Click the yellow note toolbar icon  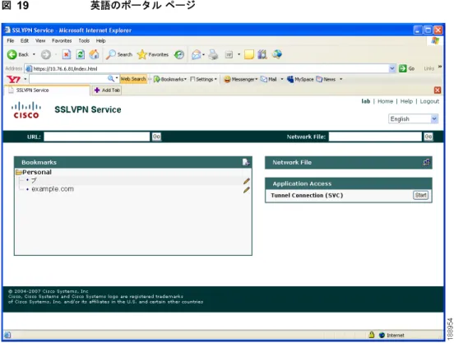pos(249,54)
